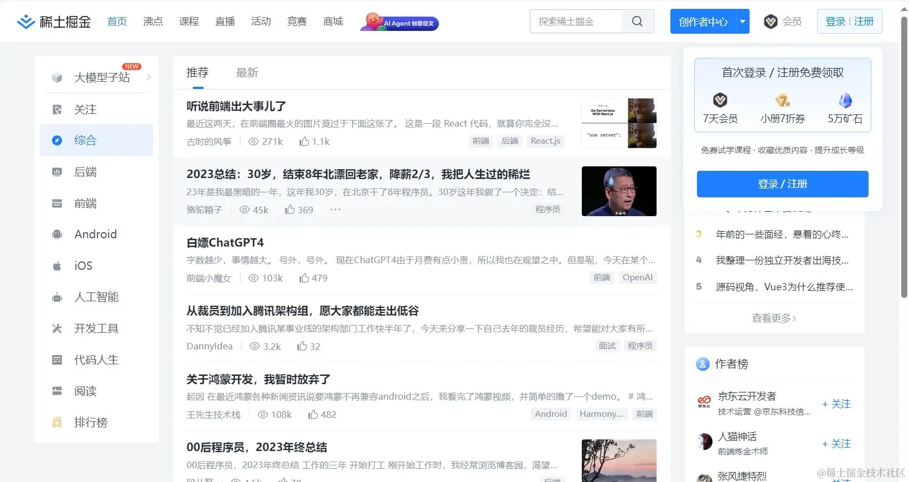Click the OpenAI tag
The width and height of the screenshot is (909, 482).
pyautogui.click(x=637, y=277)
